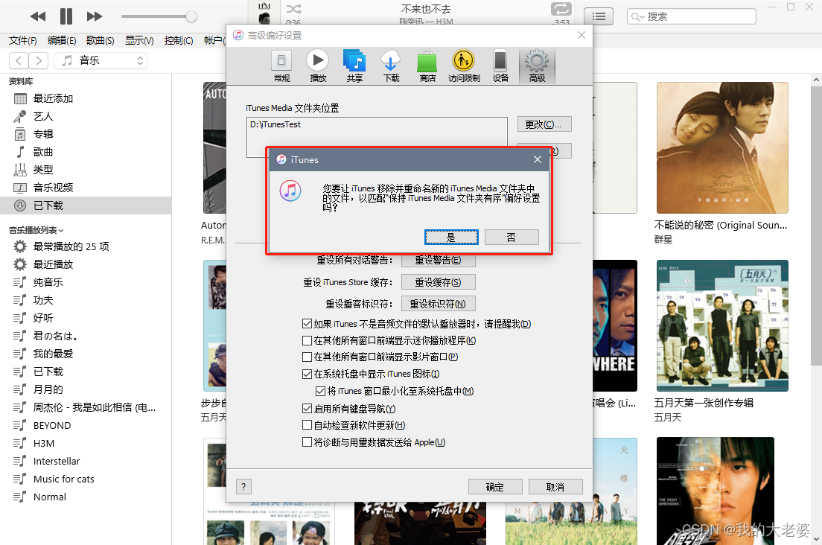Image resolution: width=822 pixels, height=545 pixels.
Task: Open the 常规 (General) preferences tab icon
Action: (x=281, y=66)
